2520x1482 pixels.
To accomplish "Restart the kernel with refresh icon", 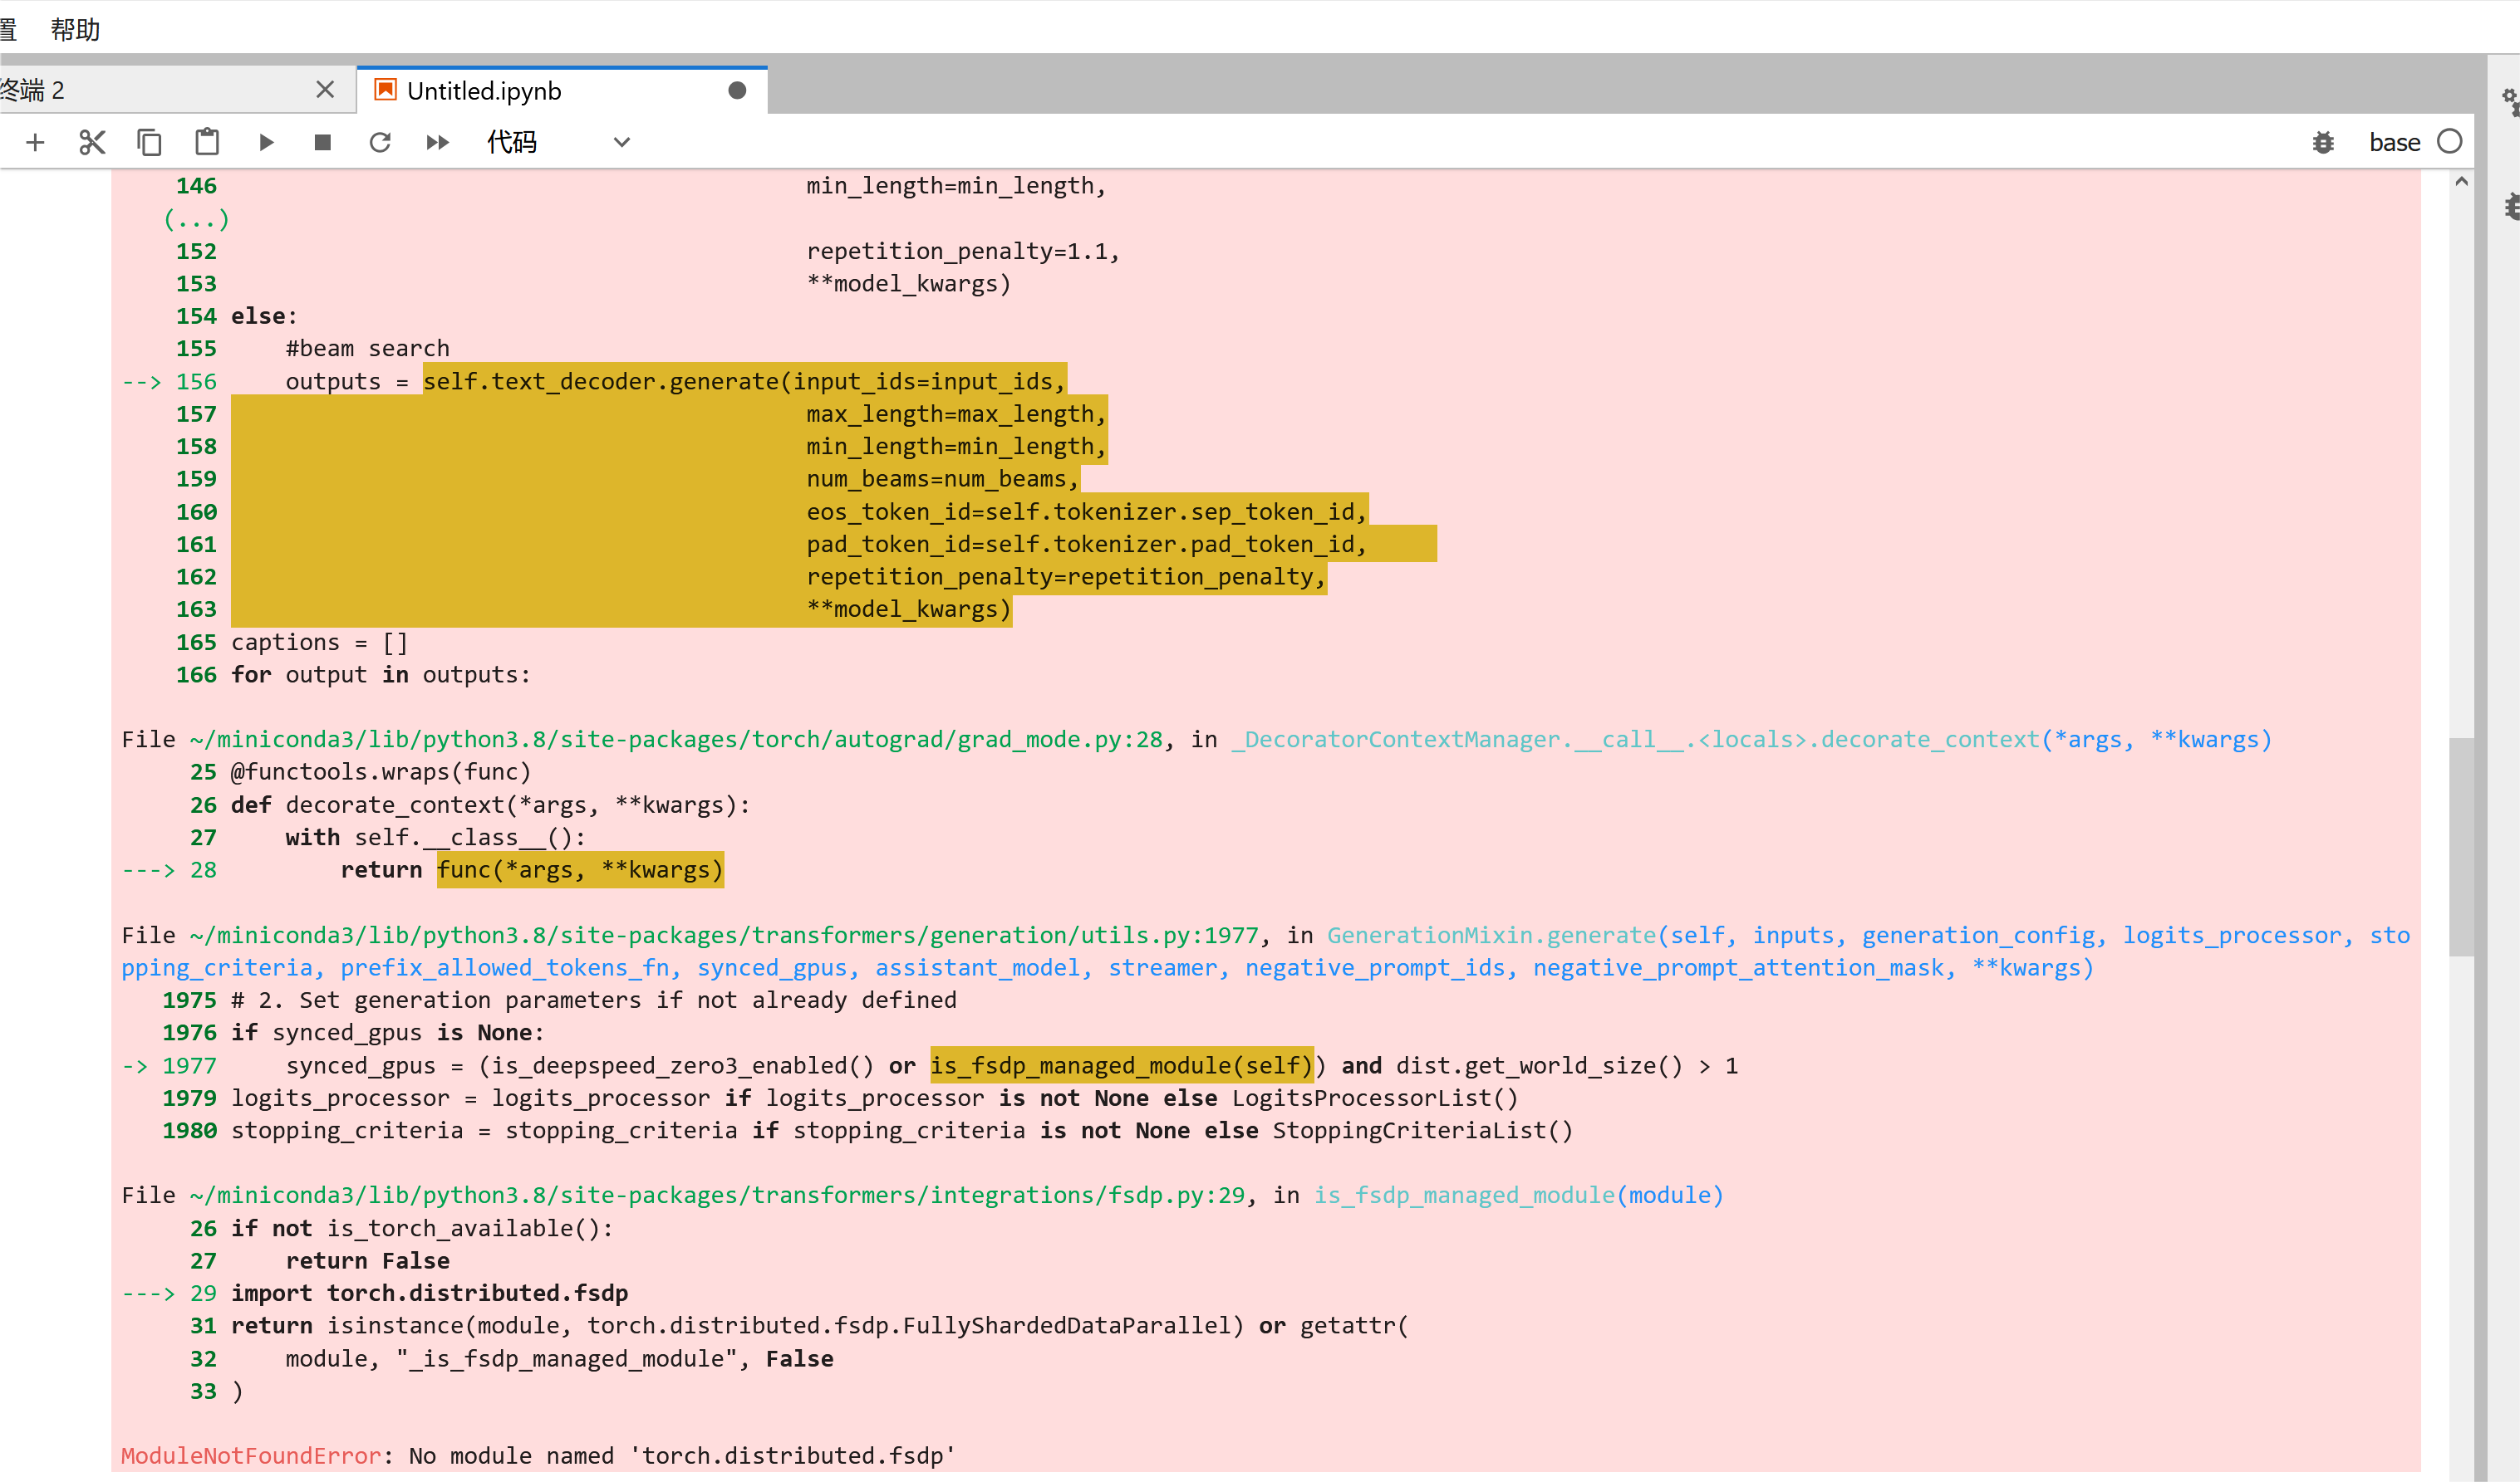I will 380,143.
